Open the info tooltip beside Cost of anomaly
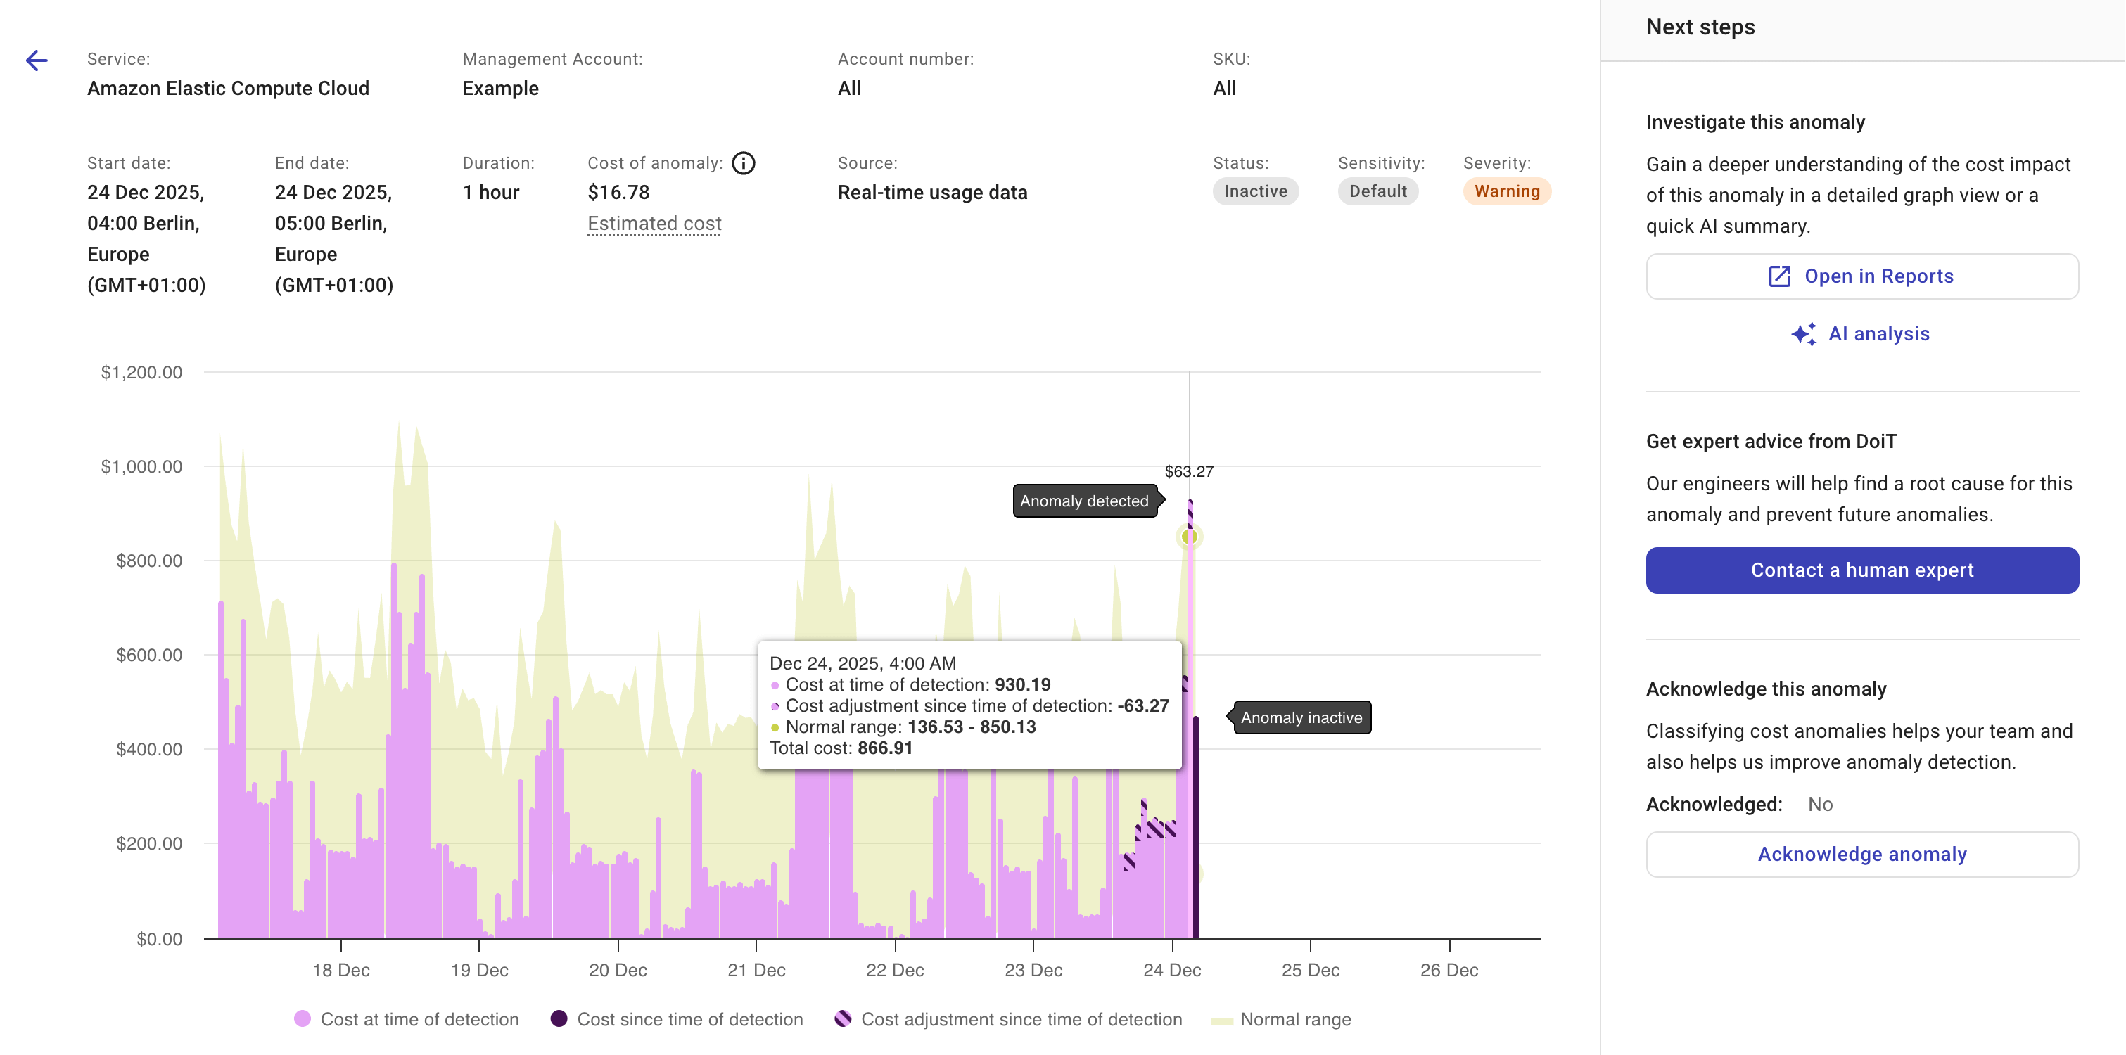Screen dimensions: 2126x1055 [744, 162]
